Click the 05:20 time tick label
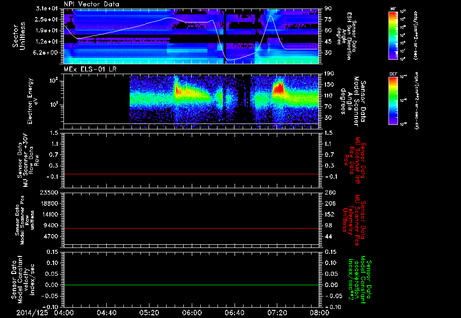 [x=149, y=313]
